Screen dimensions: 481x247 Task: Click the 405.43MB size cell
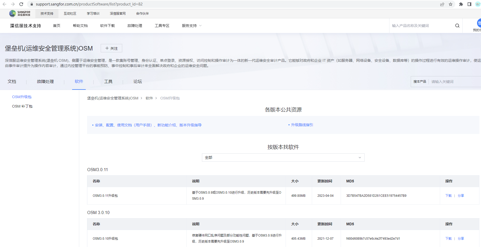298,239
